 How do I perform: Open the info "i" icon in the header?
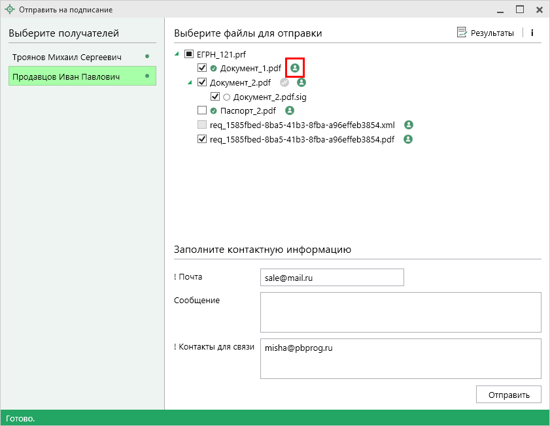pos(532,33)
